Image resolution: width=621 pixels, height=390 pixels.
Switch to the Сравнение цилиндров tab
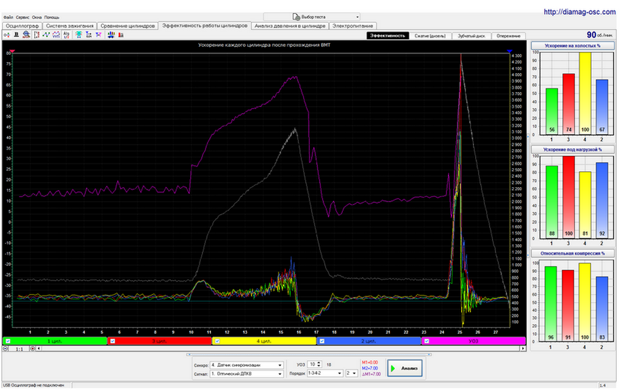click(127, 26)
